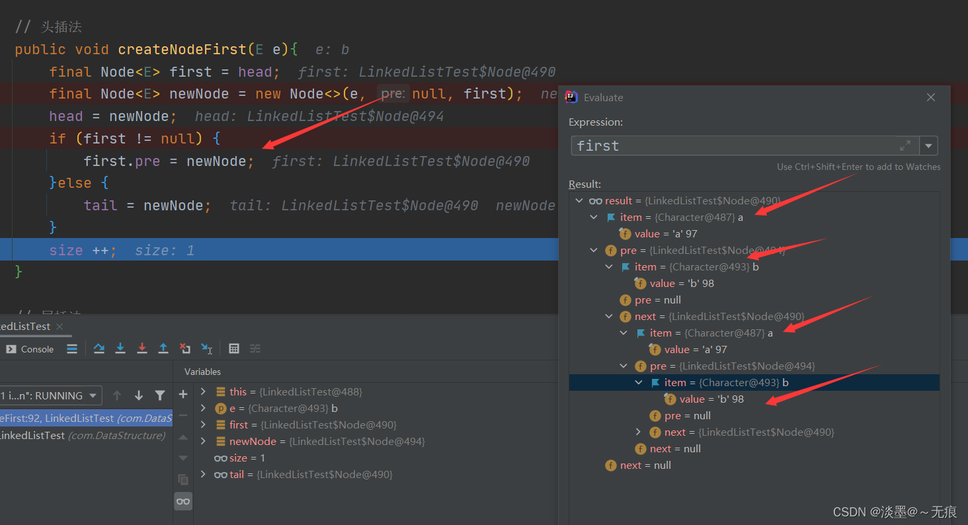Click the Drop Frame icon
This screenshot has height=525, width=968.
(185, 348)
